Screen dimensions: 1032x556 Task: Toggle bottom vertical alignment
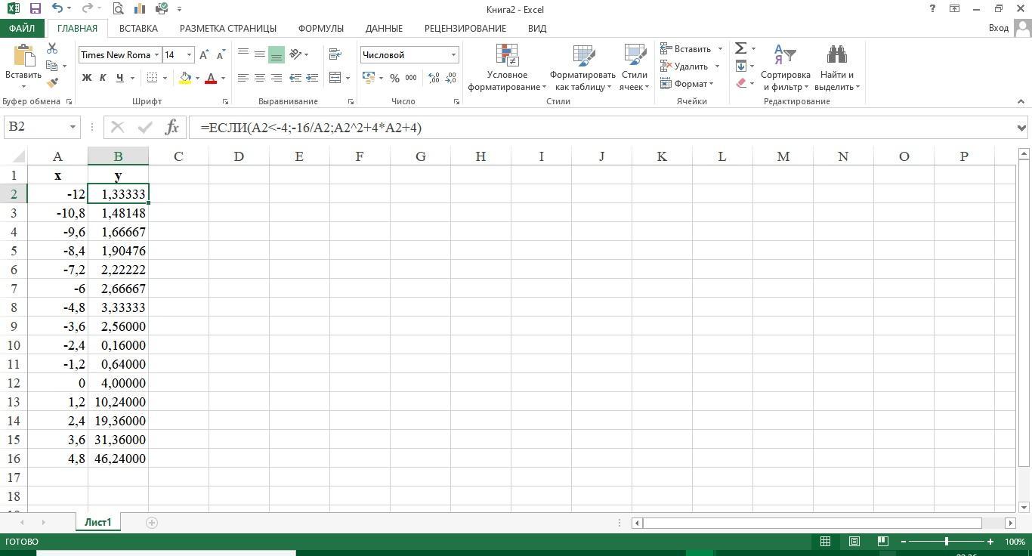277,54
